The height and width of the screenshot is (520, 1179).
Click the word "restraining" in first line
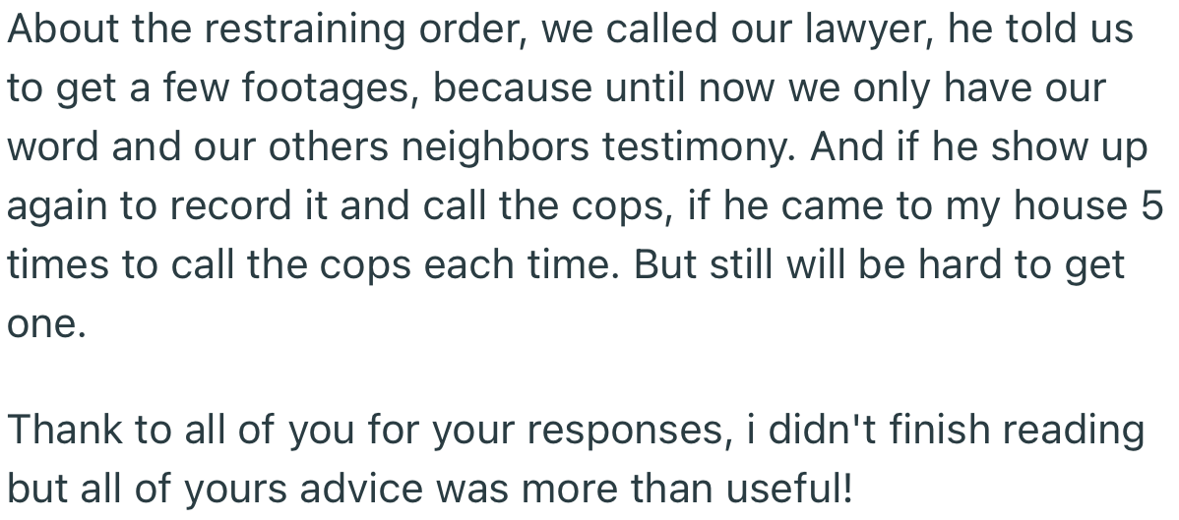pos(305,30)
